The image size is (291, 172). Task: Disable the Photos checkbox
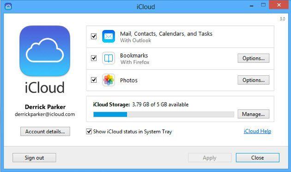[x=94, y=80]
